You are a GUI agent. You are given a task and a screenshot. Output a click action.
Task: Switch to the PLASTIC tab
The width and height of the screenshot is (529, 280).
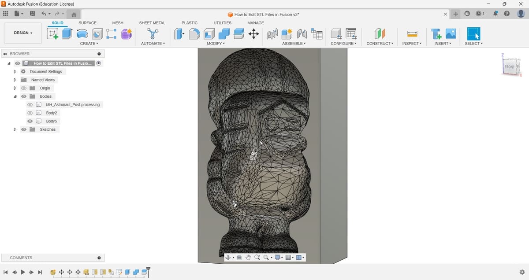[x=190, y=23]
